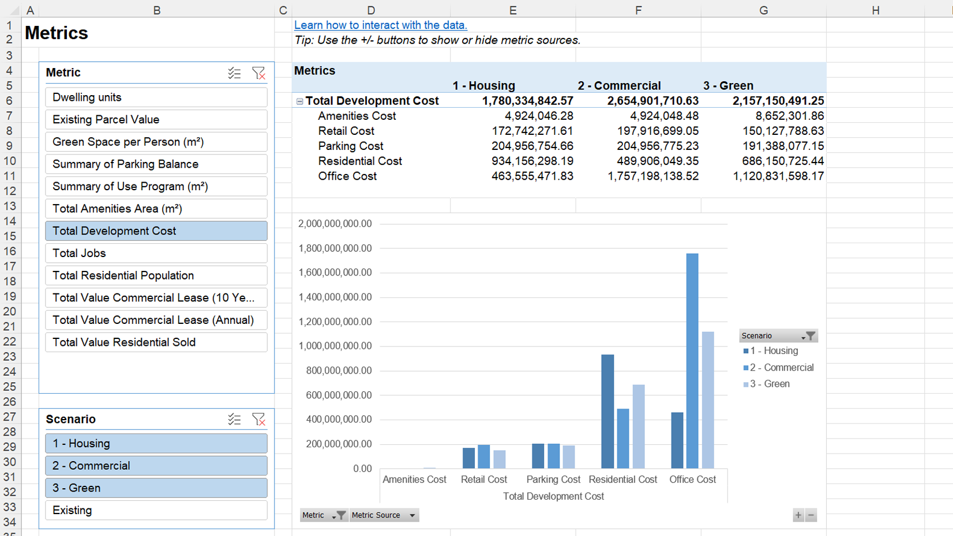Collapse entire field with chart minus button
The width and height of the screenshot is (953, 536).
811,515
